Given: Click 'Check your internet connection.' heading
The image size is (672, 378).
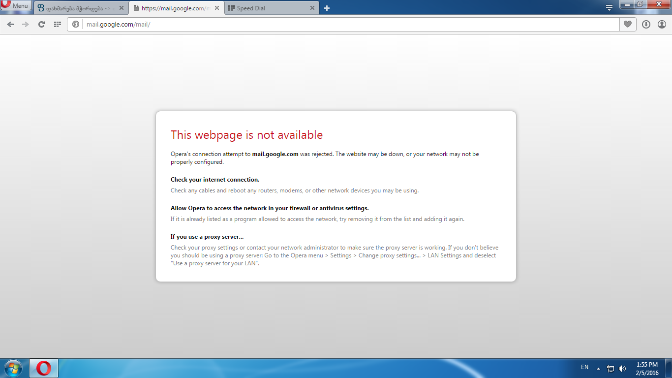Looking at the screenshot, I should [x=215, y=180].
